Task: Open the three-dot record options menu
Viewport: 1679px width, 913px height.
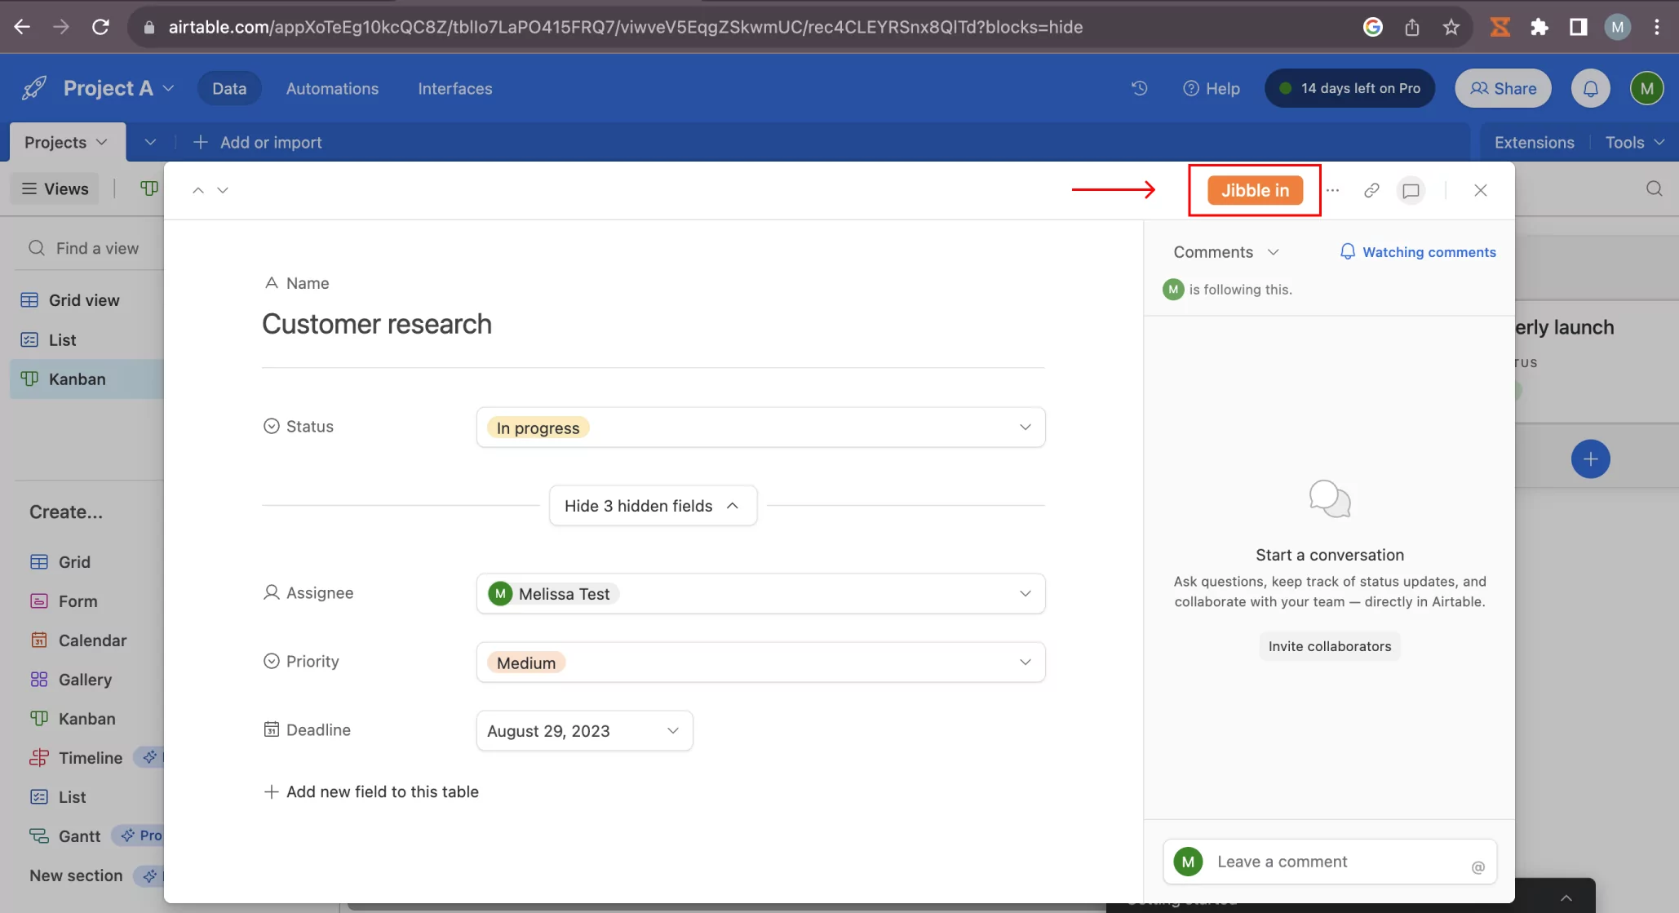Action: (x=1332, y=190)
